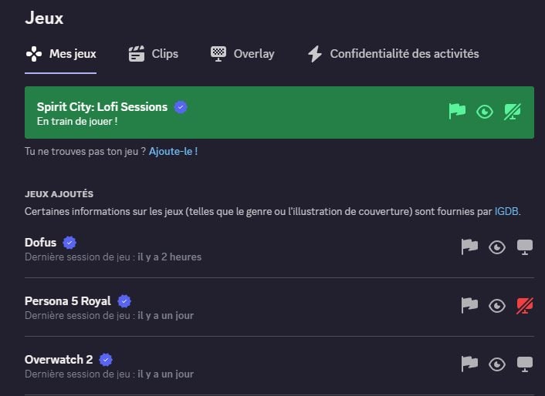The image size is (545, 396).
Task: Toggle Spirit City activity visibility eye
Action: [485, 112]
